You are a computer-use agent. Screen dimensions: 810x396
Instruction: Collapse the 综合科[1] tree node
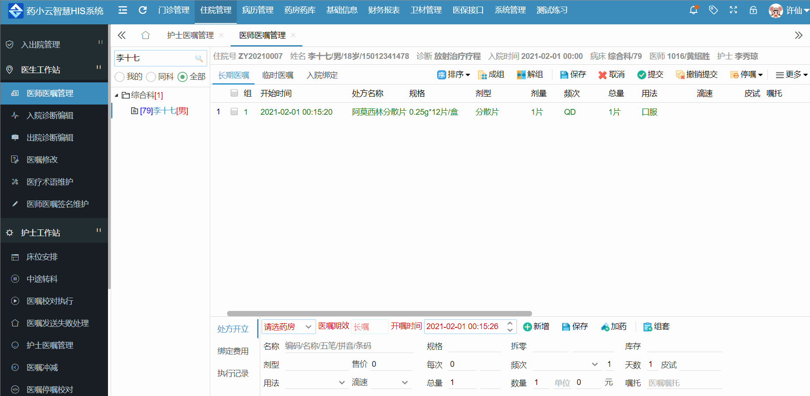117,95
